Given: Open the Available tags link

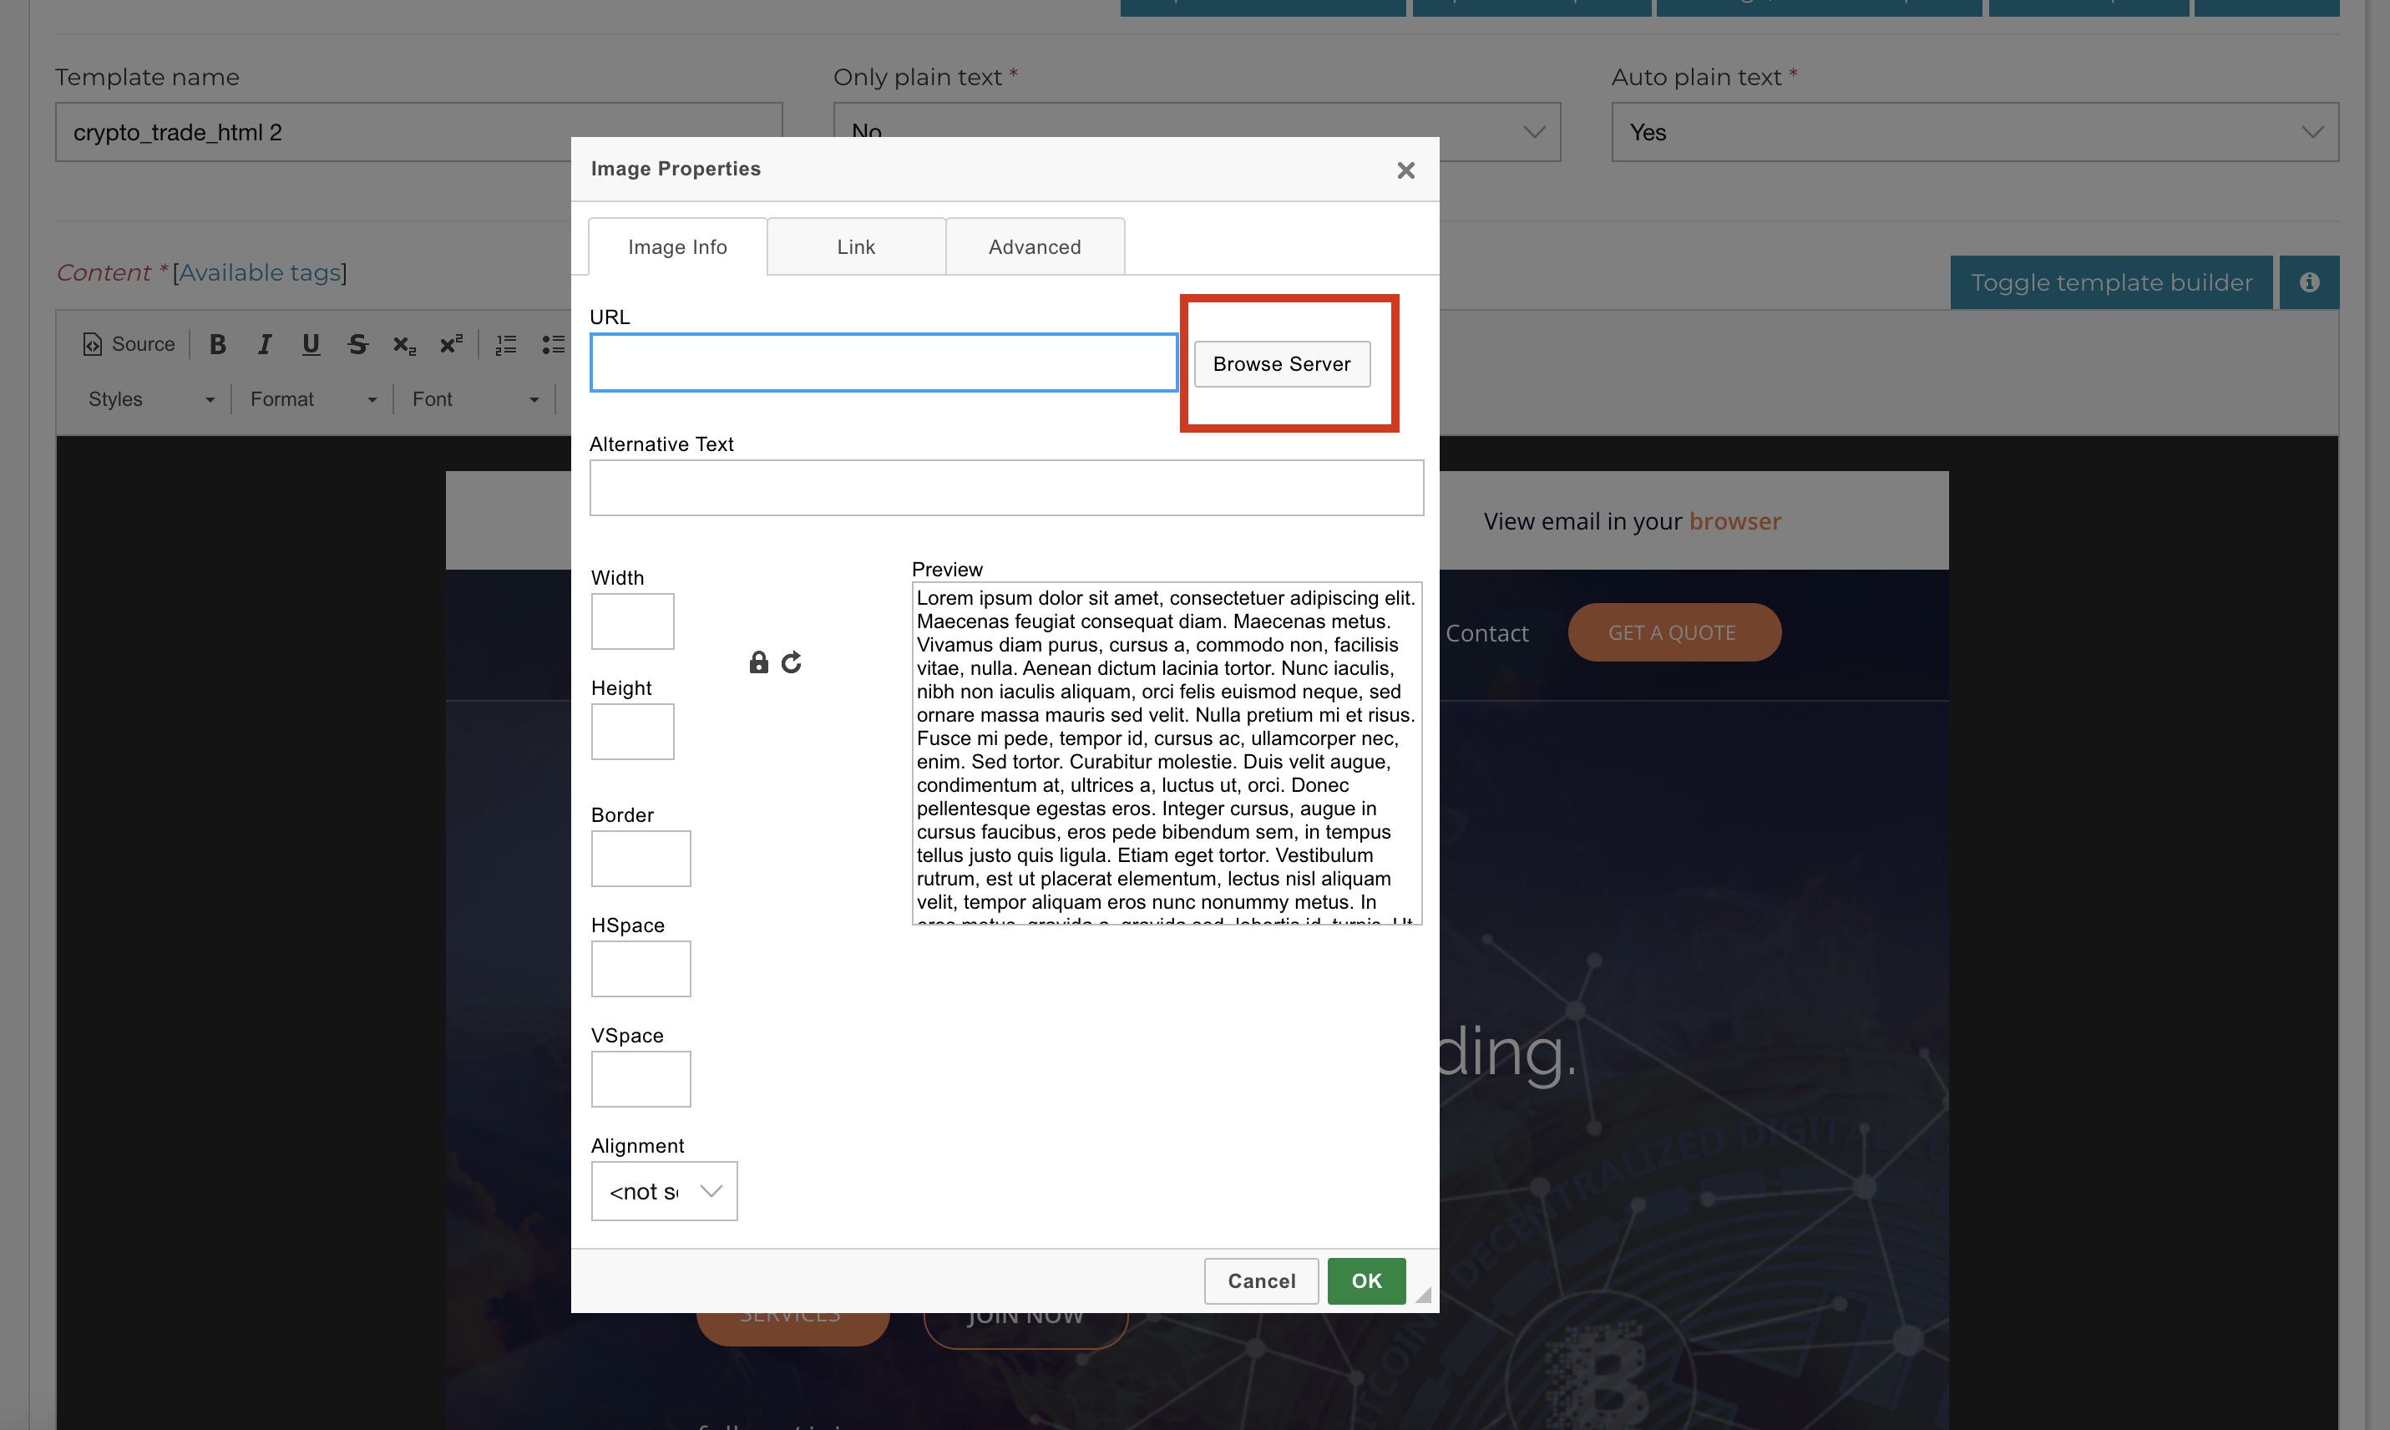Looking at the screenshot, I should tap(260, 272).
